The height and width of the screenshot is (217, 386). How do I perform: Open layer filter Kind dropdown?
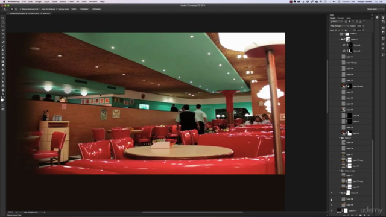tap(337, 22)
